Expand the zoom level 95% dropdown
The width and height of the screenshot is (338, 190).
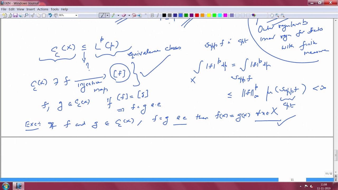[76, 15]
